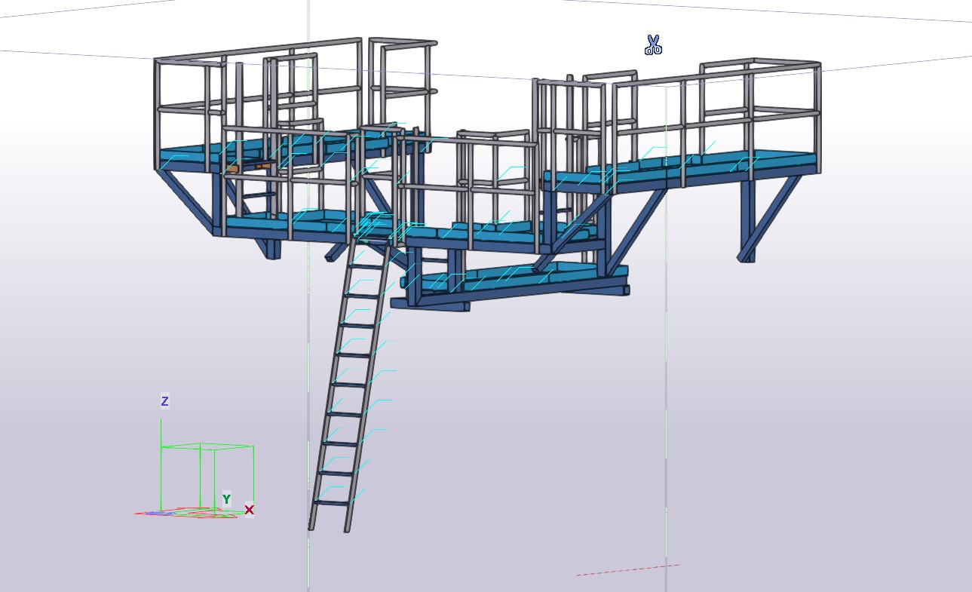Select the Z axis label
Screen dimensions: 972x592
(164, 401)
